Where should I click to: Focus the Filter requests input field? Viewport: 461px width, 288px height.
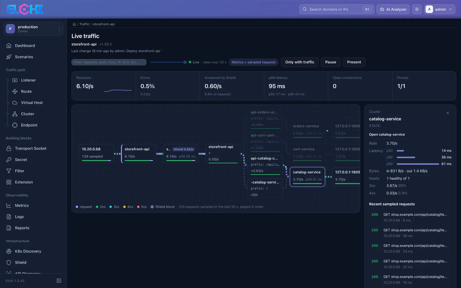(109, 62)
